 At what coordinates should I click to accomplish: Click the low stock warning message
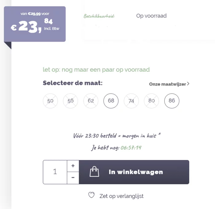(96, 70)
